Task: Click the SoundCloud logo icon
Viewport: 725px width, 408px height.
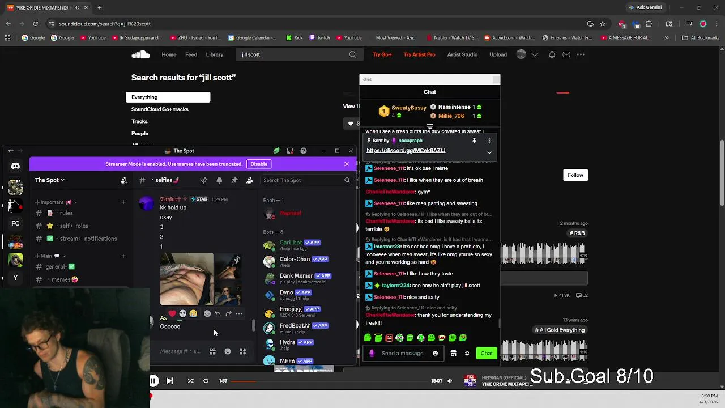Action: coord(140,54)
